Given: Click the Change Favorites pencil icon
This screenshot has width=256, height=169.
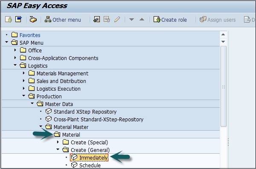Looking at the screenshot, I should pos(117,20).
